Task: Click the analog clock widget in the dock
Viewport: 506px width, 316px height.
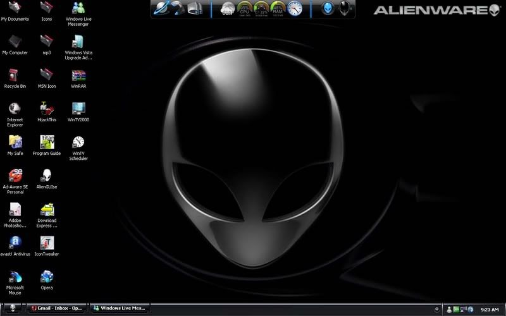Action: pos(295,9)
